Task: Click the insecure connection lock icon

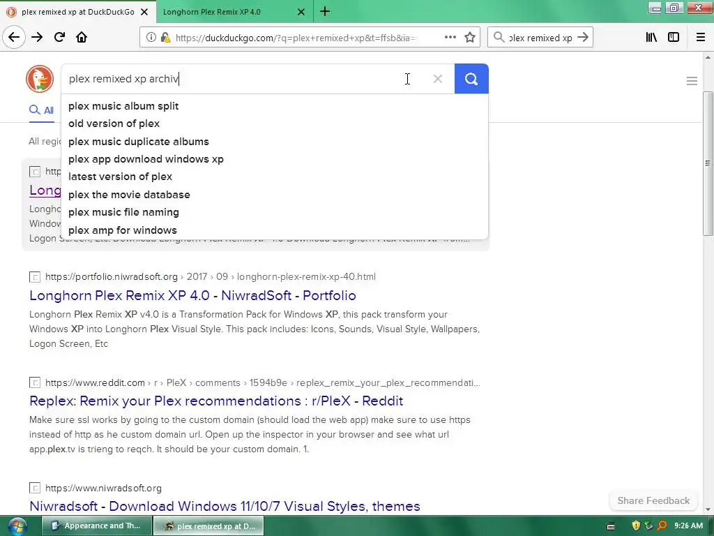Action: tap(165, 38)
